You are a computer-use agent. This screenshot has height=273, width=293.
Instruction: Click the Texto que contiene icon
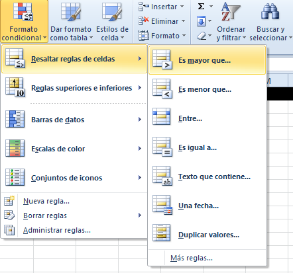tap(162, 176)
